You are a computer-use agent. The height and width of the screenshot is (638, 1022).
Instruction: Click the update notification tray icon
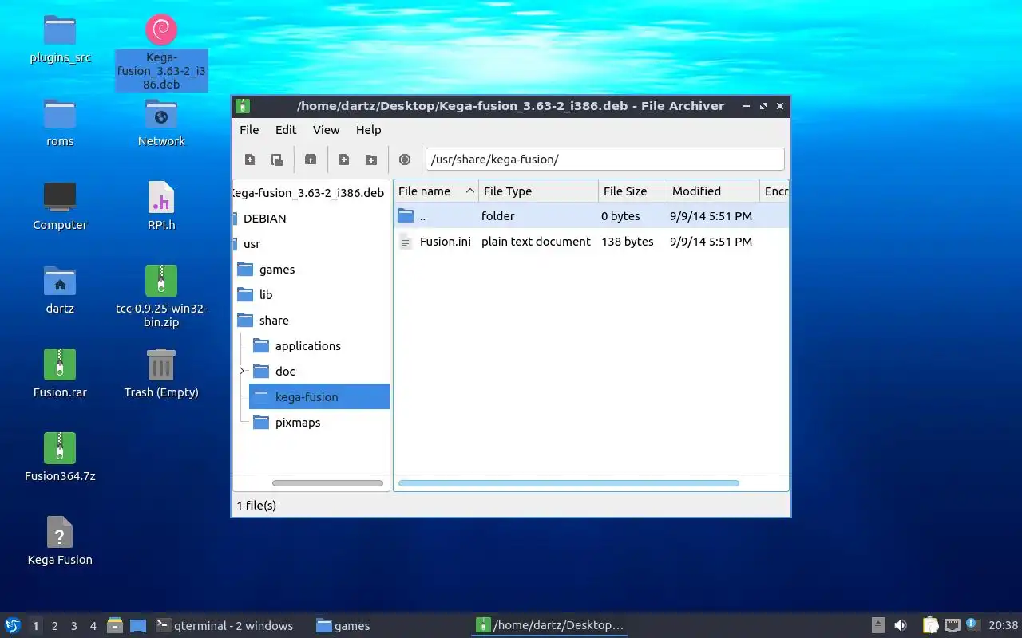972,624
